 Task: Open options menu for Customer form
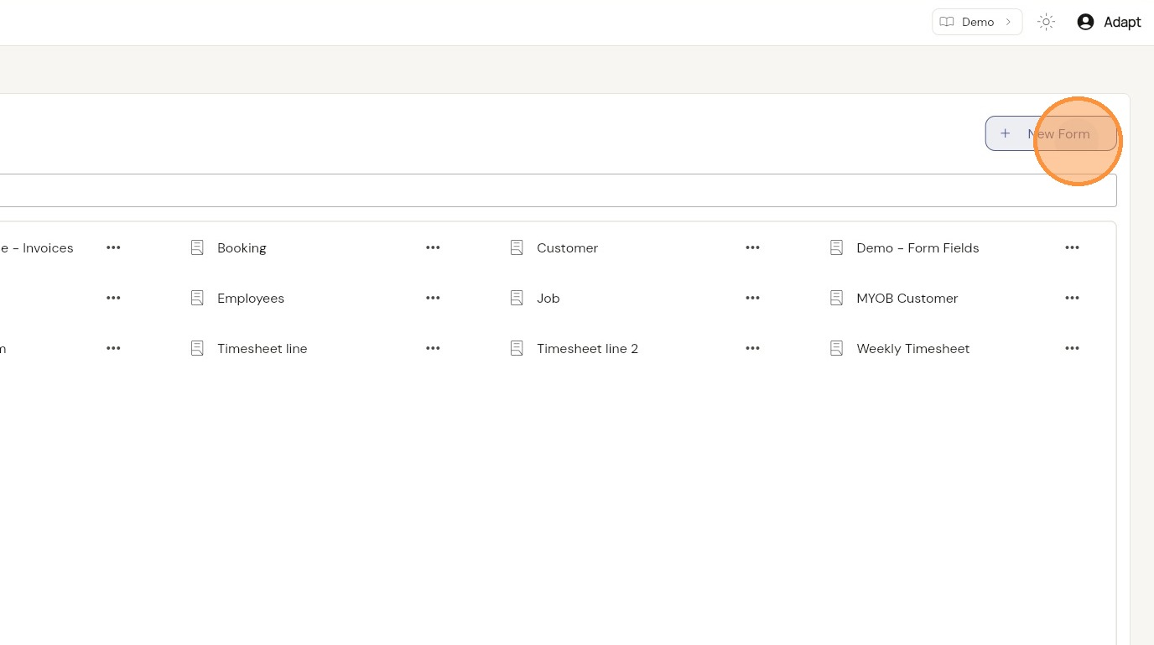[752, 247]
